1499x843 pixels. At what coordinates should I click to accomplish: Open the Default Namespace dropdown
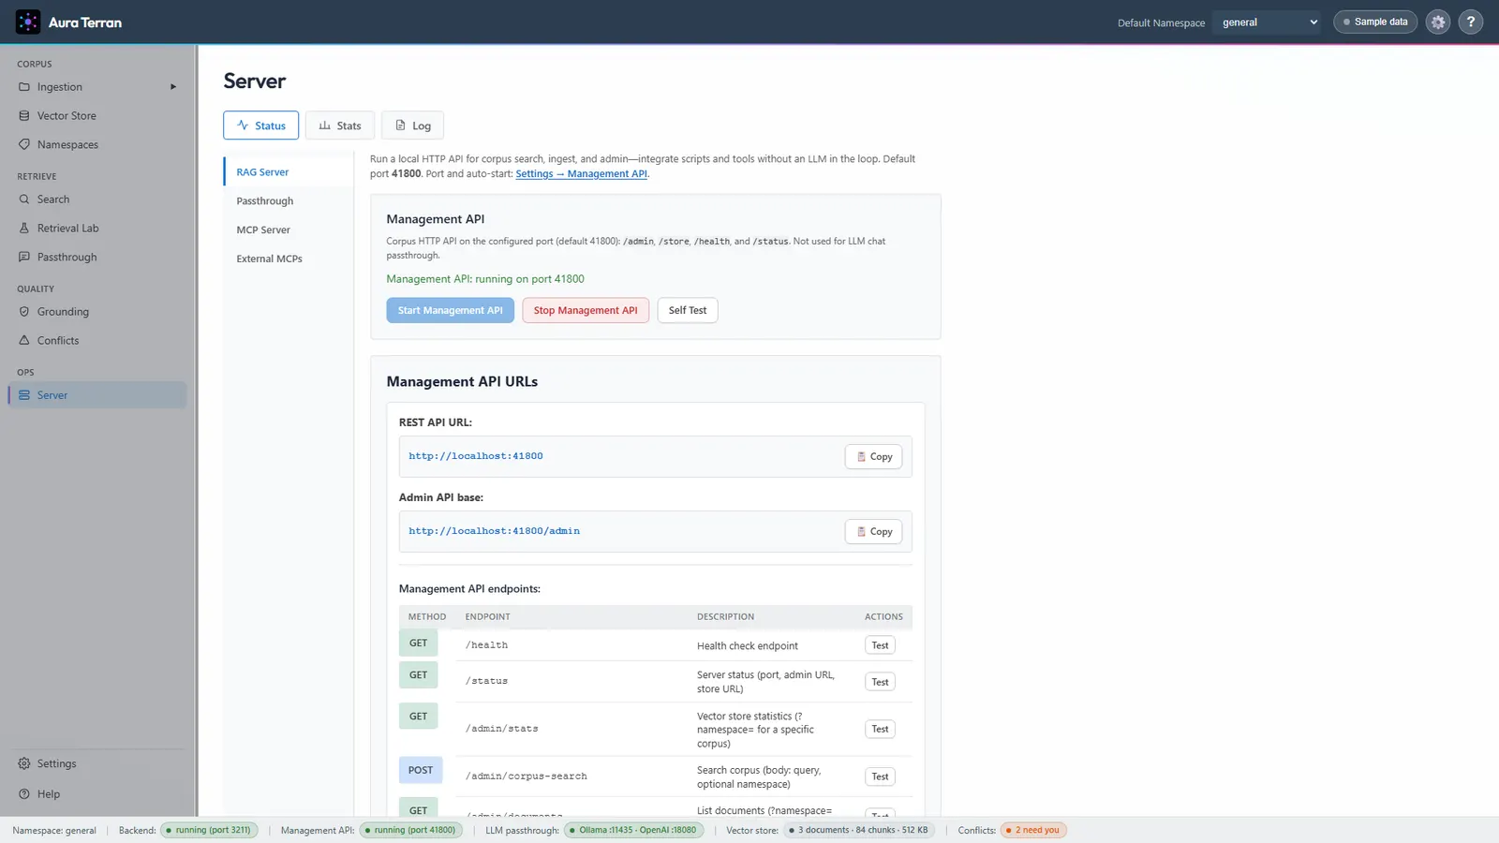[x=1267, y=22]
